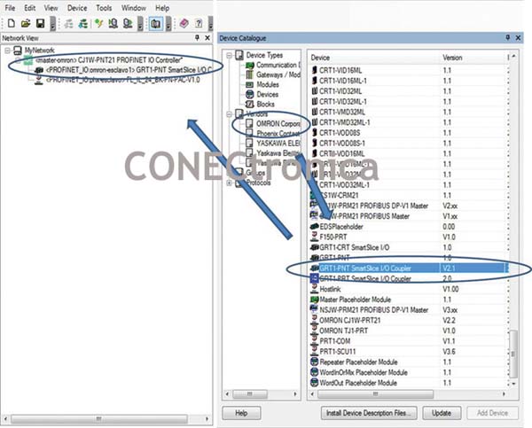Select OMRON Corporation vendor in tree
The width and height of the screenshot is (532, 428).
275,123
